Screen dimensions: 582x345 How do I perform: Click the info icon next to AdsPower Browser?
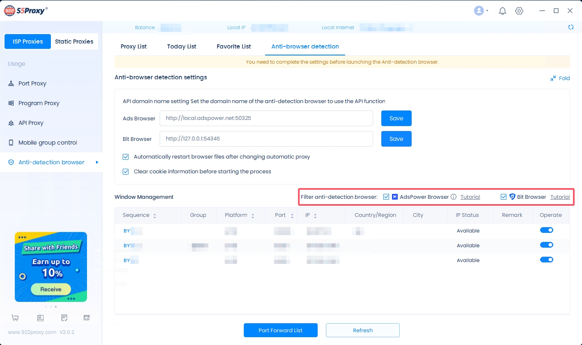pyautogui.click(x=454, y=197)
